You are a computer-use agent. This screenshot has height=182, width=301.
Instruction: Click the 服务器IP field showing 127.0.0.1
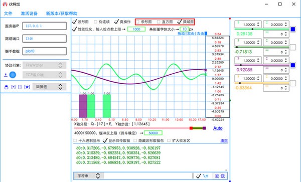click(x=45, y=26)
